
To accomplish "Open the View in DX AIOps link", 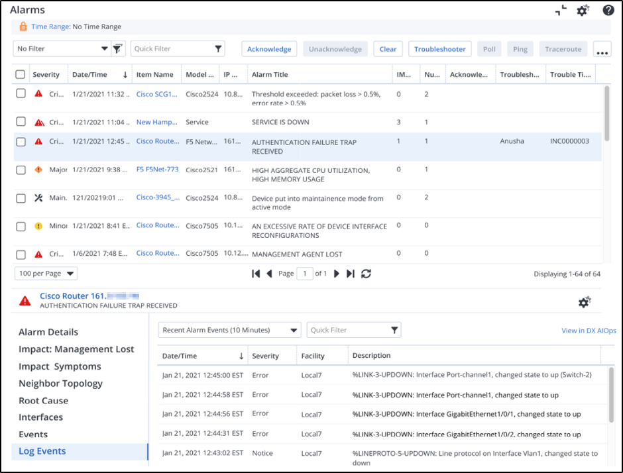I will coord(588,329).
